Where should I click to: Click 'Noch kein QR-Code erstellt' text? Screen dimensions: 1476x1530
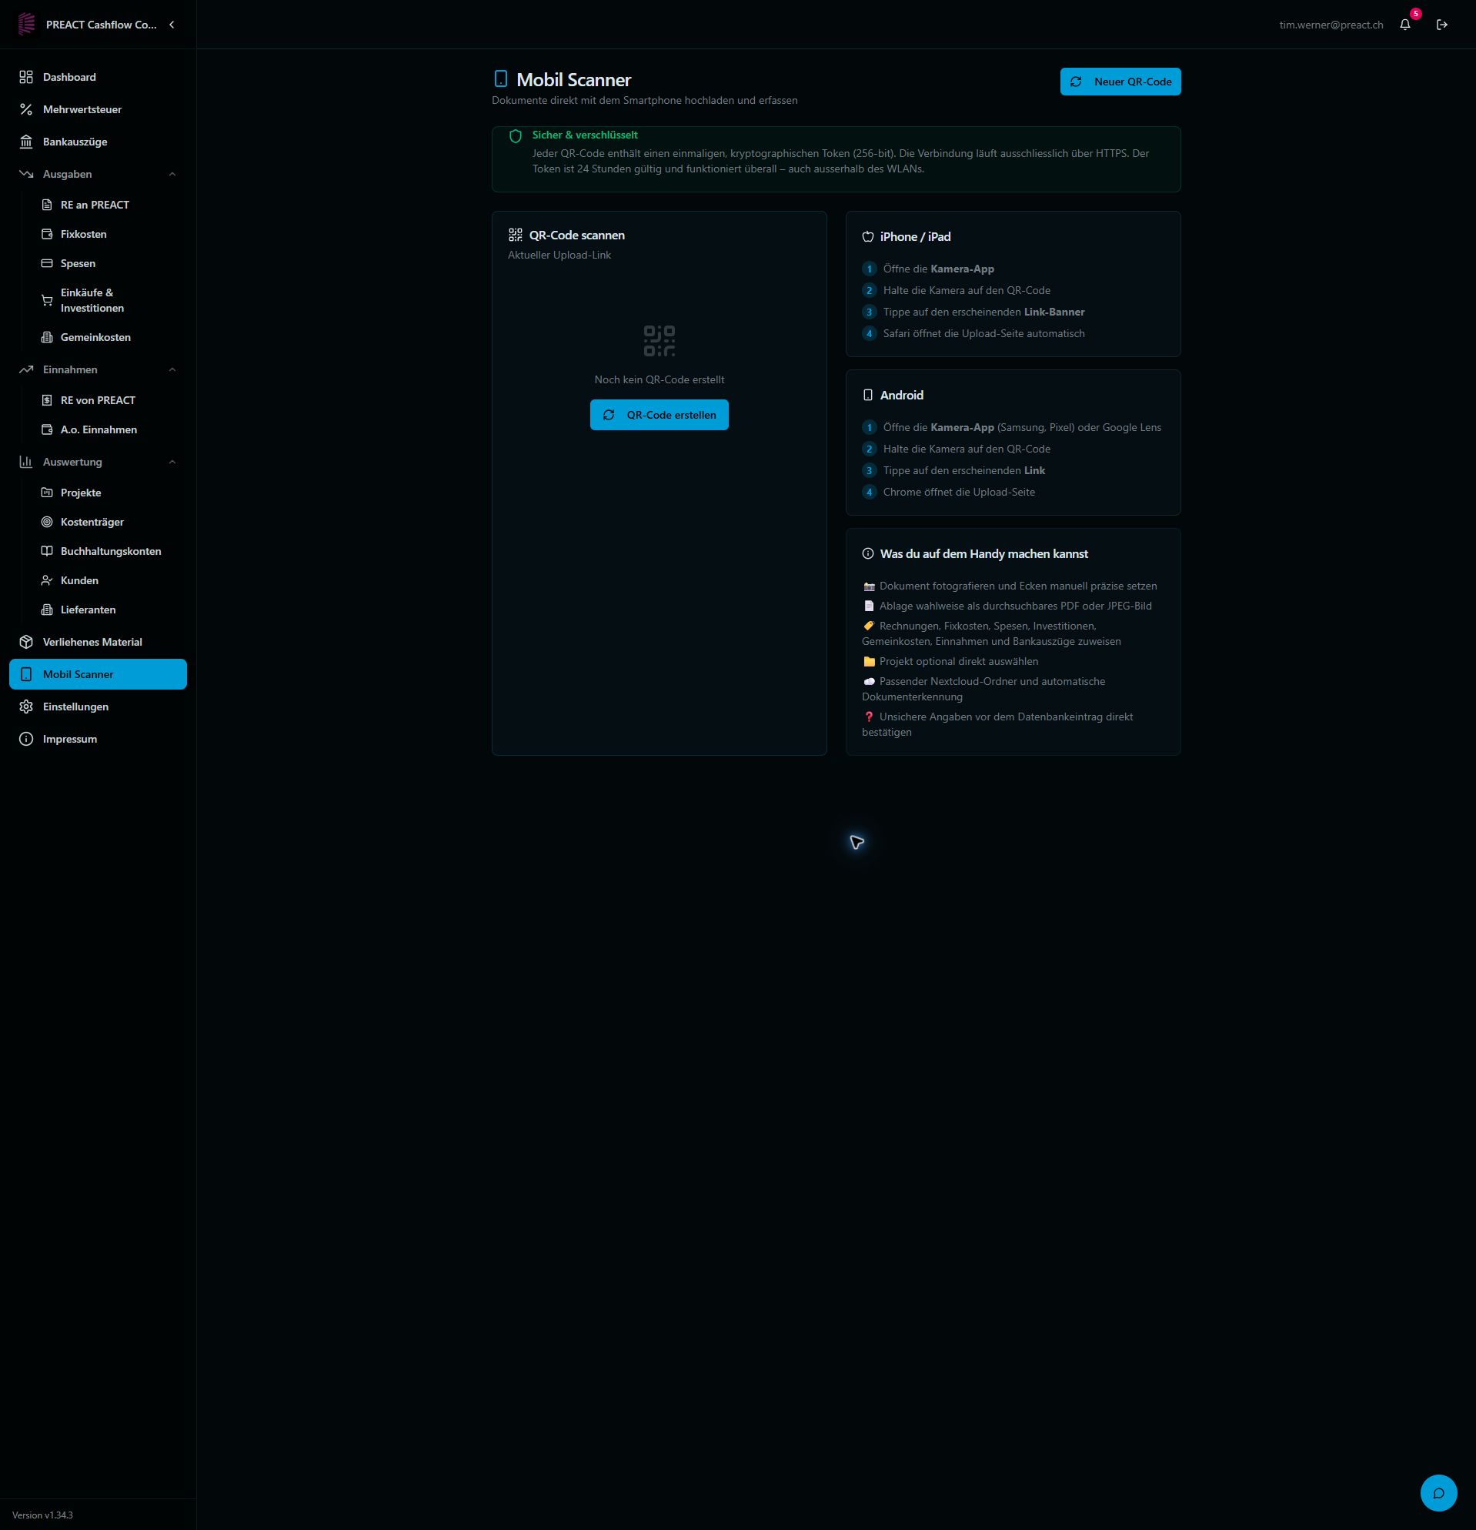pos(660,379)
